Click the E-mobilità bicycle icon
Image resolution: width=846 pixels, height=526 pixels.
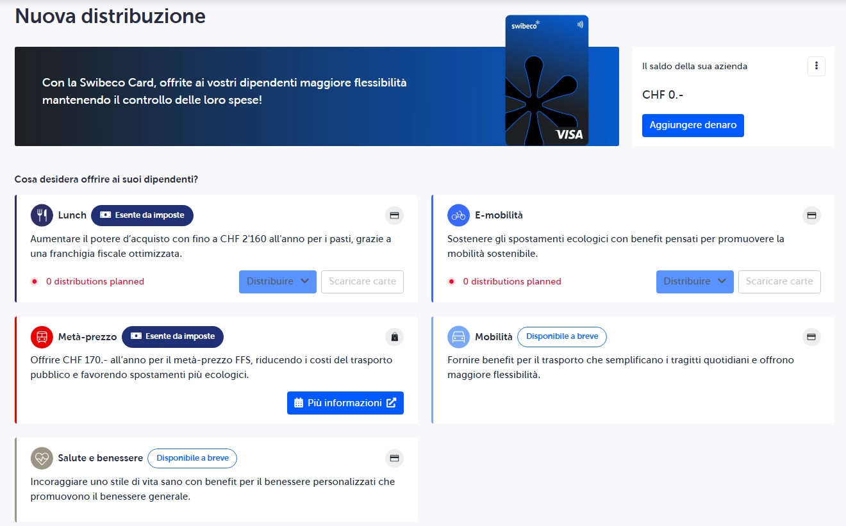point(458,215)
